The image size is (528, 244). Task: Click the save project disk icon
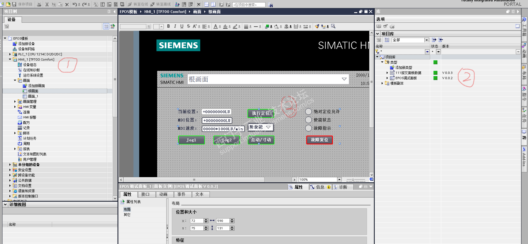[14, 4]
